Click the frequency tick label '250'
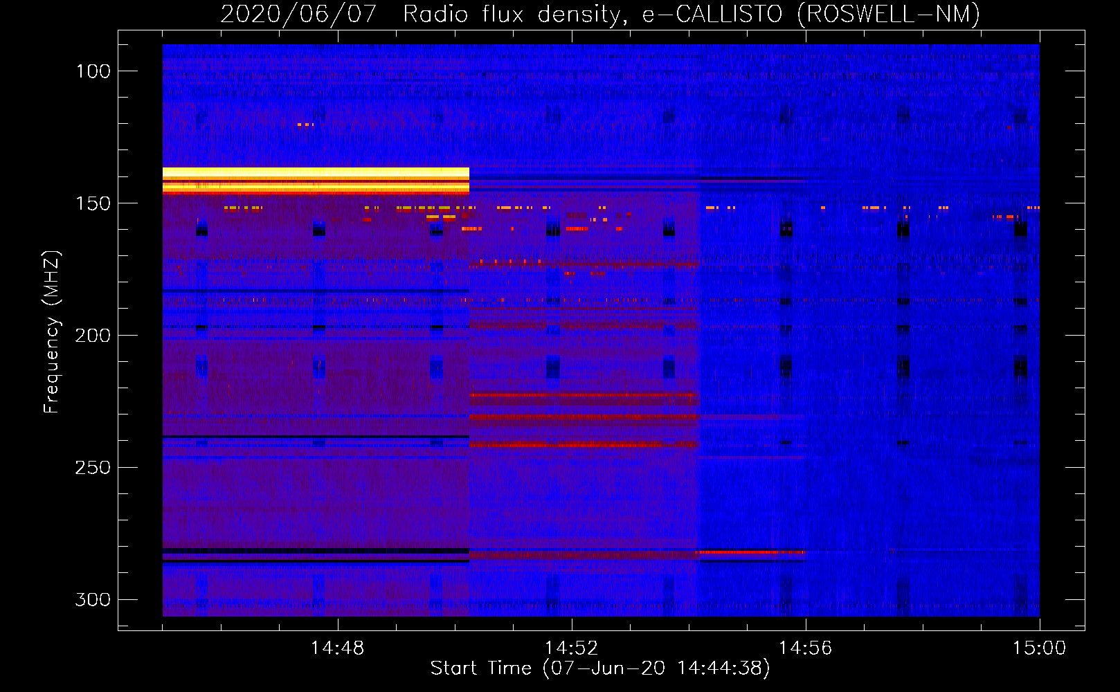This screenshot has height=692, width=1120. [x=93, y=468]
